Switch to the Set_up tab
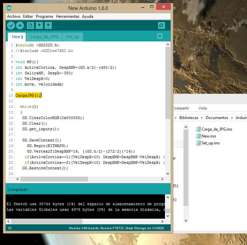247x245 pixels. pyautogui.click(x=72, y=37)
